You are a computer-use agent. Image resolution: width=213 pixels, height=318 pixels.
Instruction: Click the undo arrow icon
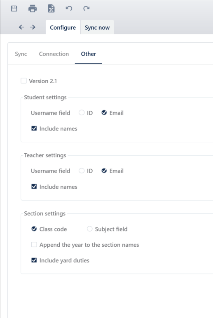click(x=69, y=8)
